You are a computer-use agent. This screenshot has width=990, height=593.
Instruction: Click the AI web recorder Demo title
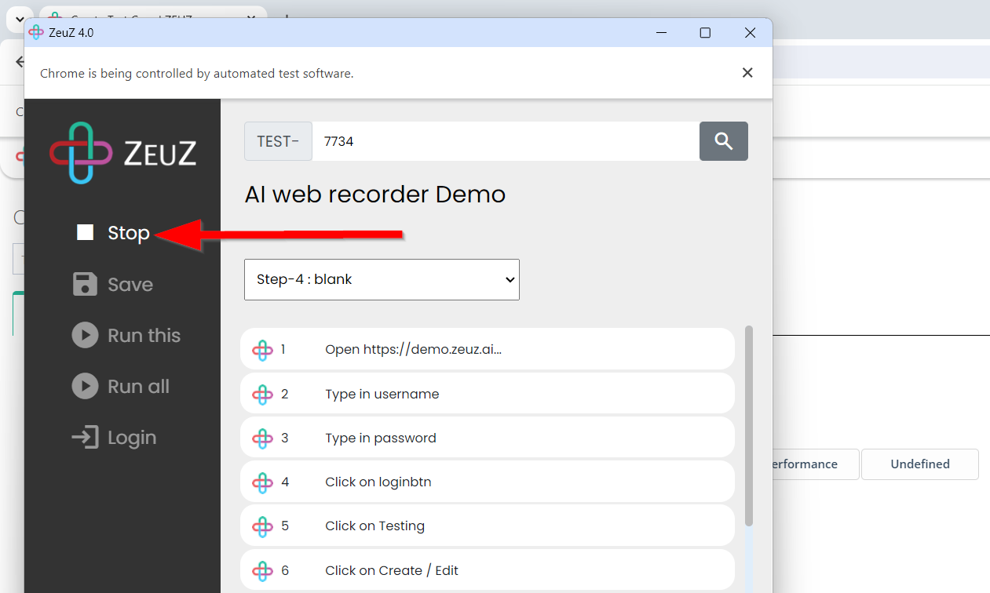coord(375,194)
